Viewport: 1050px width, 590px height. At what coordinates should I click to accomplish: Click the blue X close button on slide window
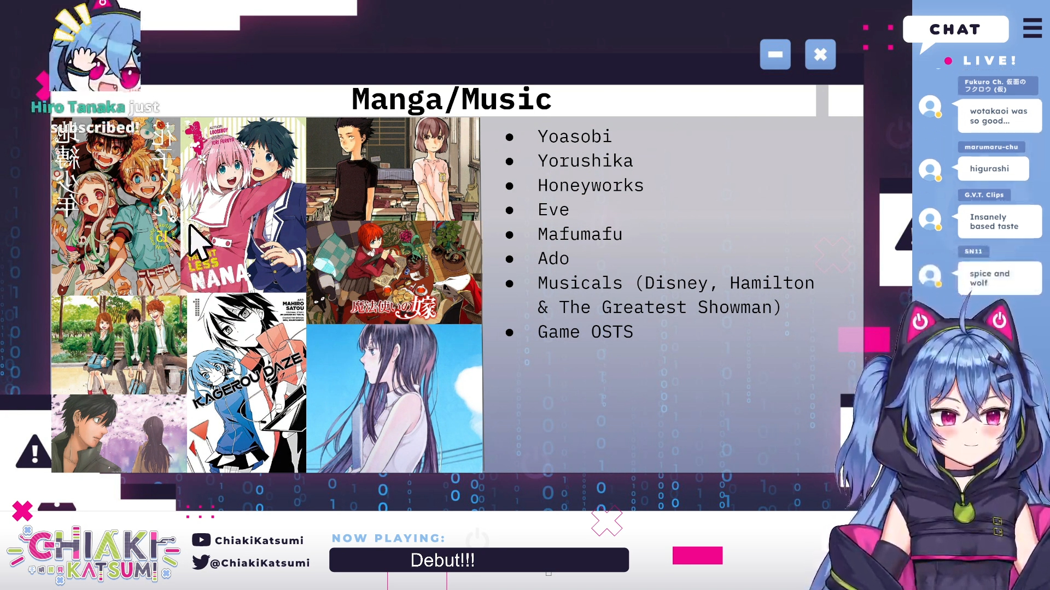click(820, 54)
